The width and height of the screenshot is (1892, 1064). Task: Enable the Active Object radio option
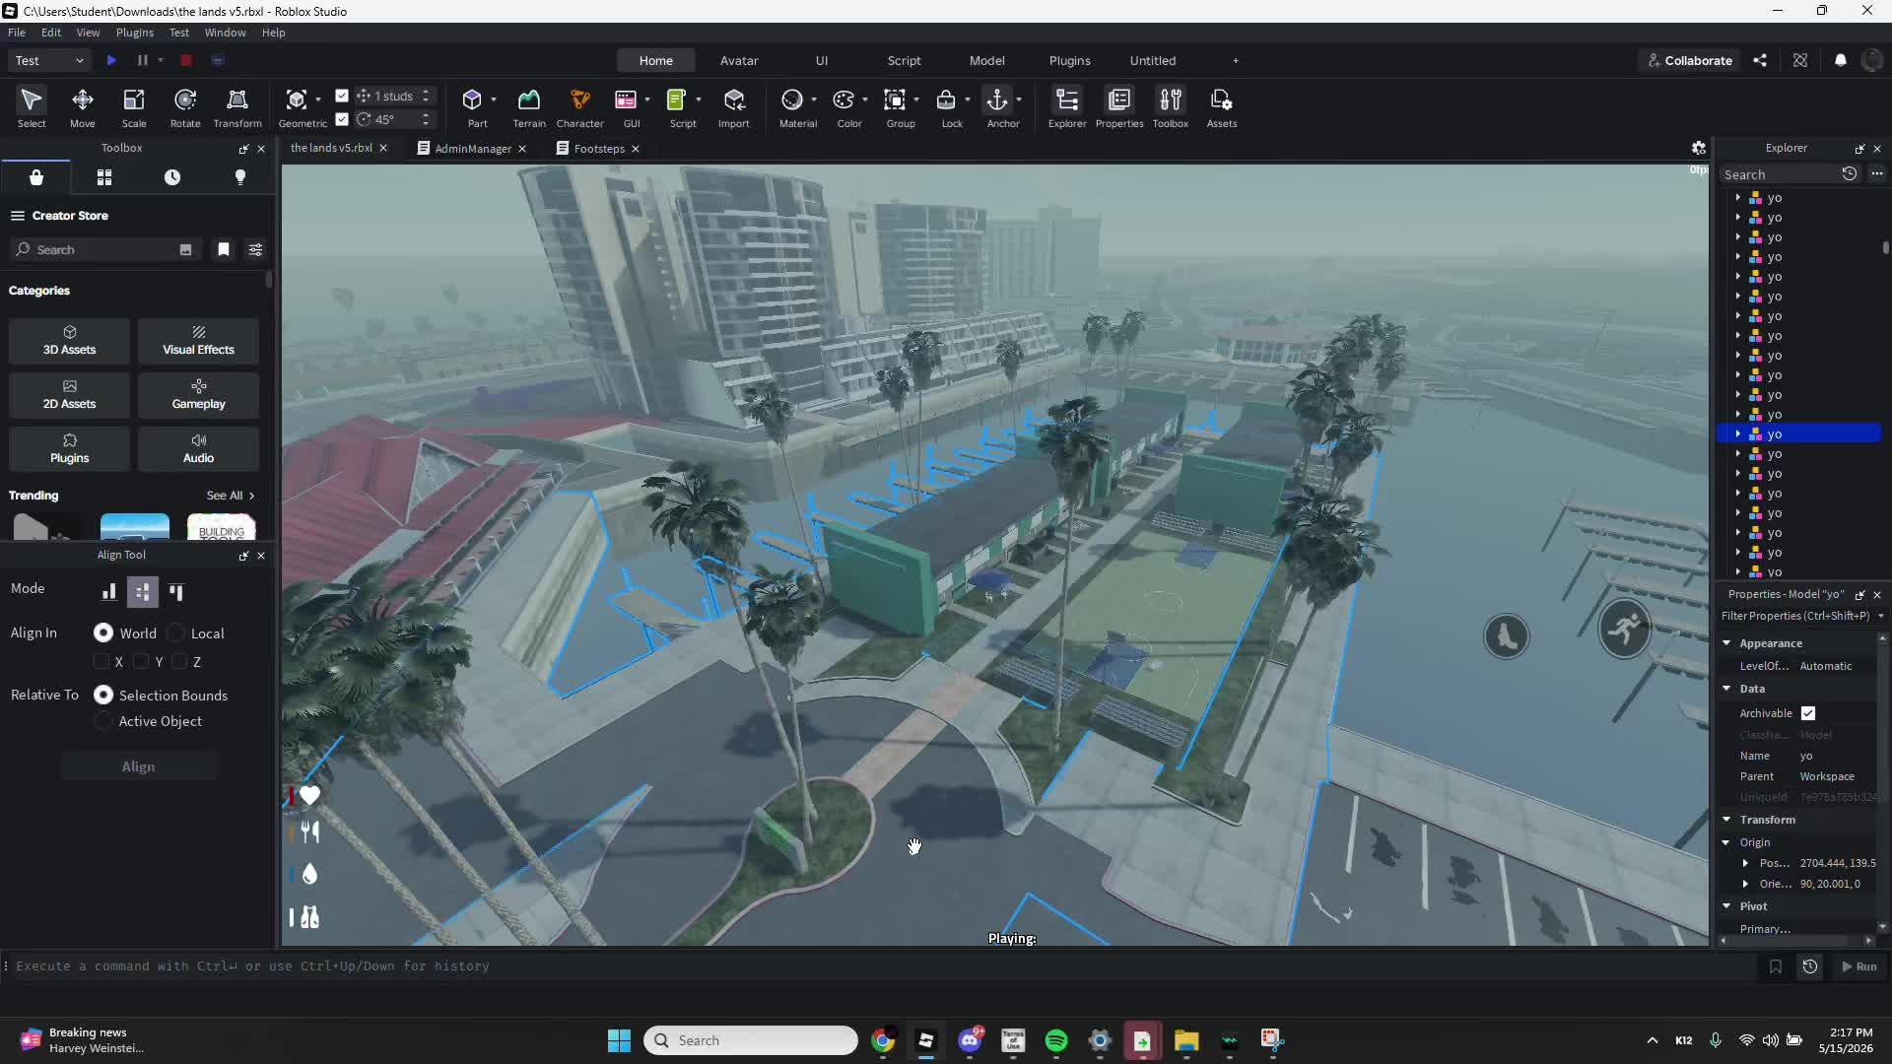click(103, 721)
